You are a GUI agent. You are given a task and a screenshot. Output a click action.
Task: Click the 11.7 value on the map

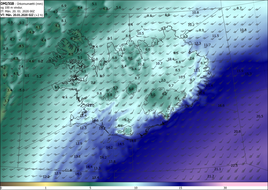(207, 45)
